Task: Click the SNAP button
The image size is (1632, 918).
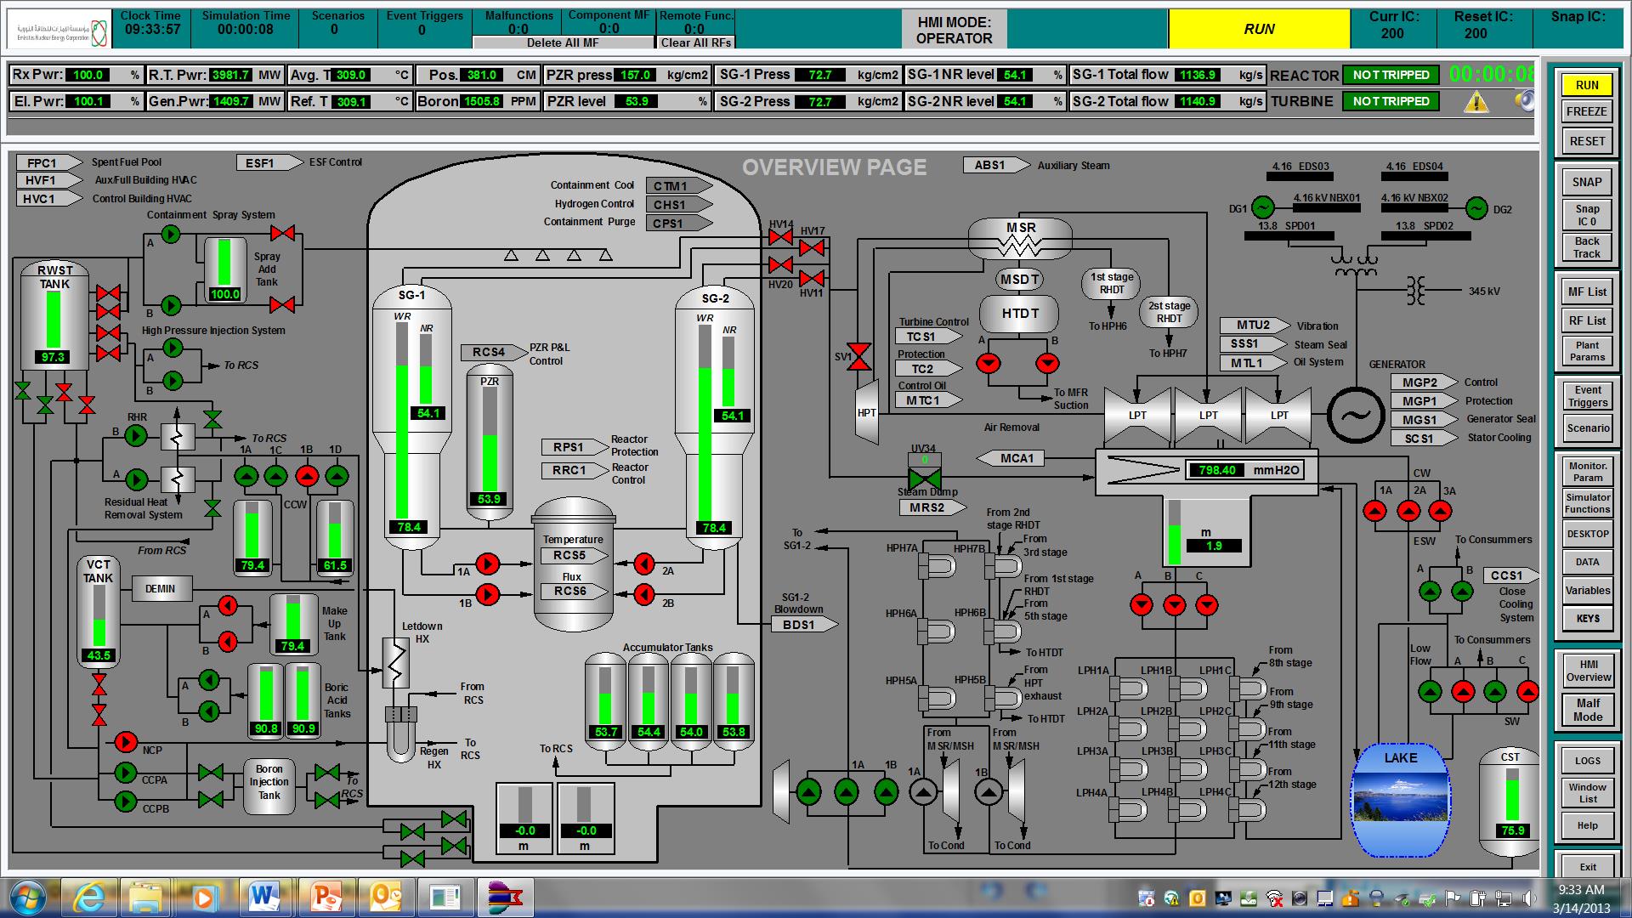Action: click(x=1587, y=182)
